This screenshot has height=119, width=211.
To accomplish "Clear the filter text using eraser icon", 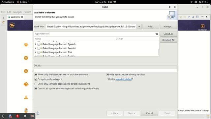I will pyautogui.click(x=157, y=34).
